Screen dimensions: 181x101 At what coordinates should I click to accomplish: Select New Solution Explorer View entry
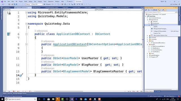coord(160,35)
